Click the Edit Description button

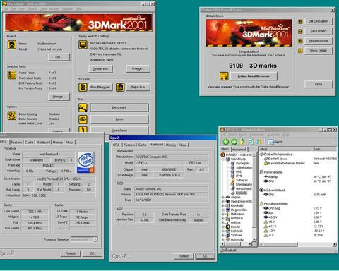(319, 21)
